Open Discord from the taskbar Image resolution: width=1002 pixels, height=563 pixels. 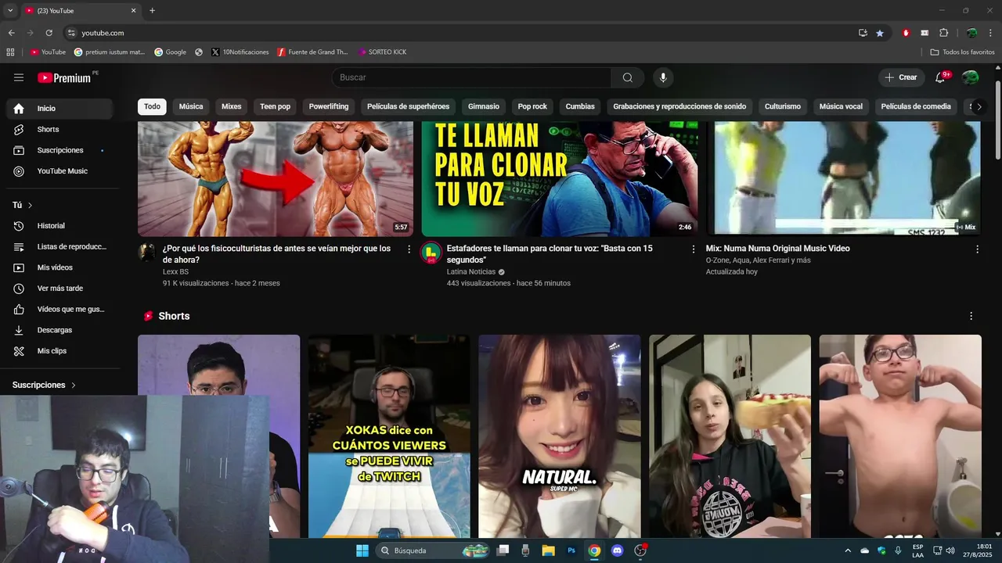(x=617, y=550)
